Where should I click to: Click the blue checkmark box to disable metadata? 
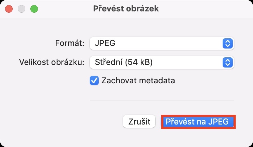(x=94, y=80)
